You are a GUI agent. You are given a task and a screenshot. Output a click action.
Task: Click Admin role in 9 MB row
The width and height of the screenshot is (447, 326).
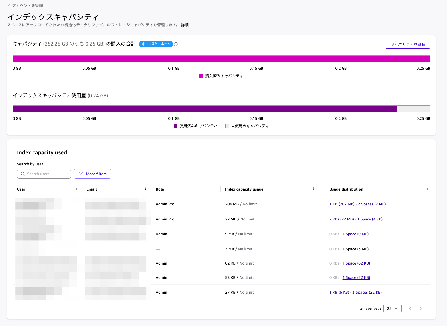[x=162, y=234]
